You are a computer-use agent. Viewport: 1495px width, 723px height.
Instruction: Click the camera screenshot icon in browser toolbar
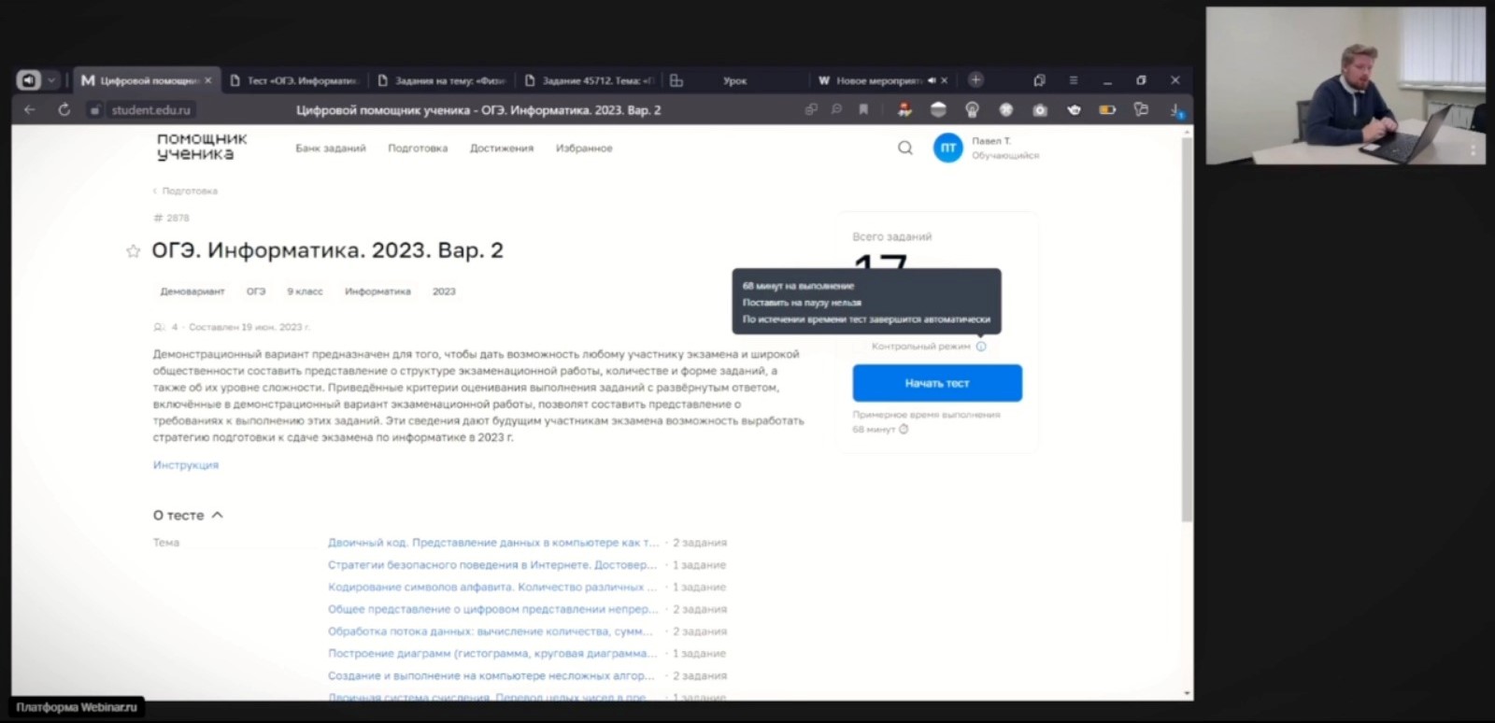tap(1040, 110)
